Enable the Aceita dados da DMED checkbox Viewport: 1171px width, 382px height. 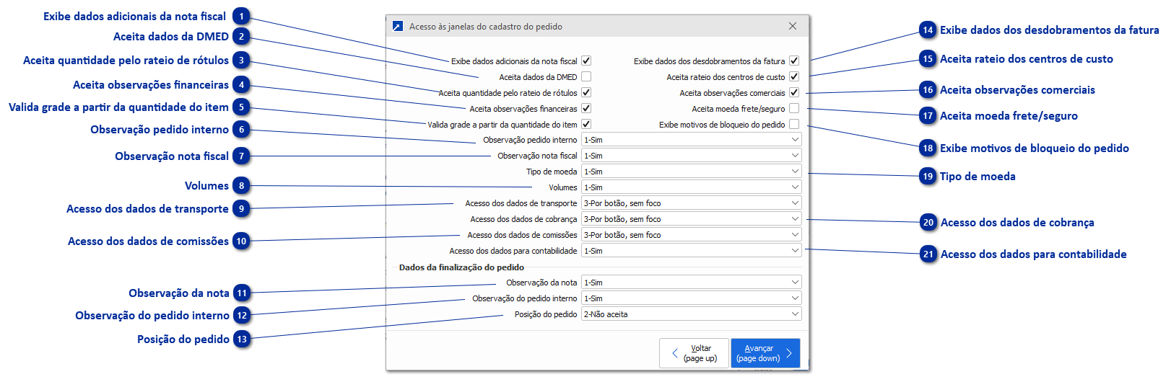tap(586, 77)
